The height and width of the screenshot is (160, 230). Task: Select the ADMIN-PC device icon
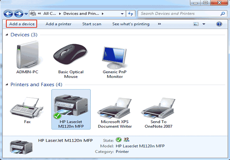pyautogui.click(x=27, y=55)
